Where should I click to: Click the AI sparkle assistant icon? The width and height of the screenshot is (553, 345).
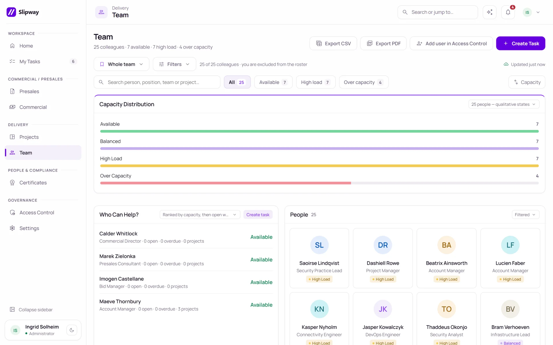pyautogui.click(x=489, y=12)
